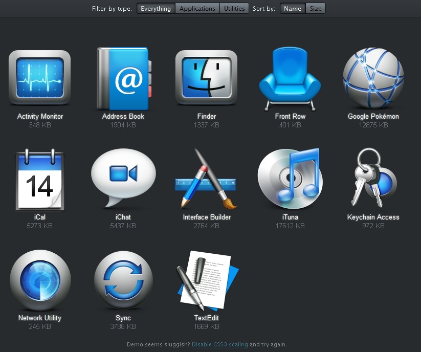Screen dimensions: 421x352
Task: Click the "1904 KB" size text
Action: tap(123, 125)
